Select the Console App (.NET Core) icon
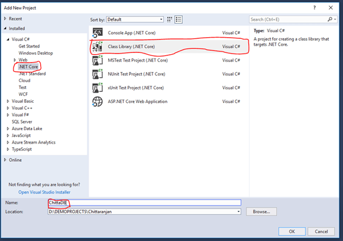This screenshot has width=343, height=241. pyautogui.click(x=97, y=33)
